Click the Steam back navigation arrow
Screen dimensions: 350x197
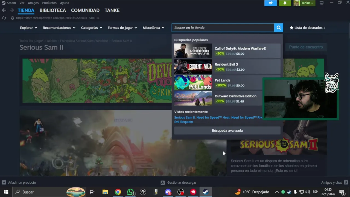(4, 10)
